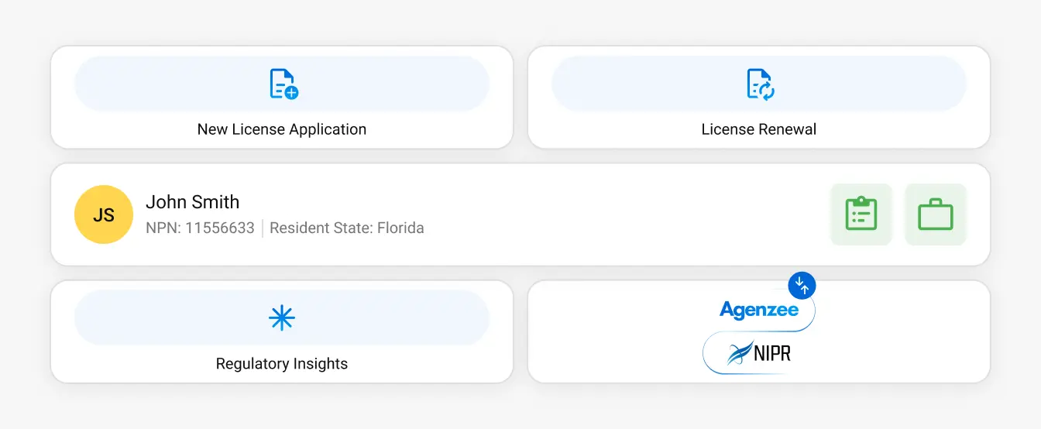1041x429 pixels.
Task: Click the divider between NPN and Resident State
Action: (262, 228)
